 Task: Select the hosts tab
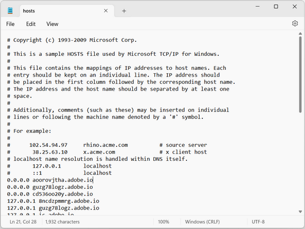[67, 11]
